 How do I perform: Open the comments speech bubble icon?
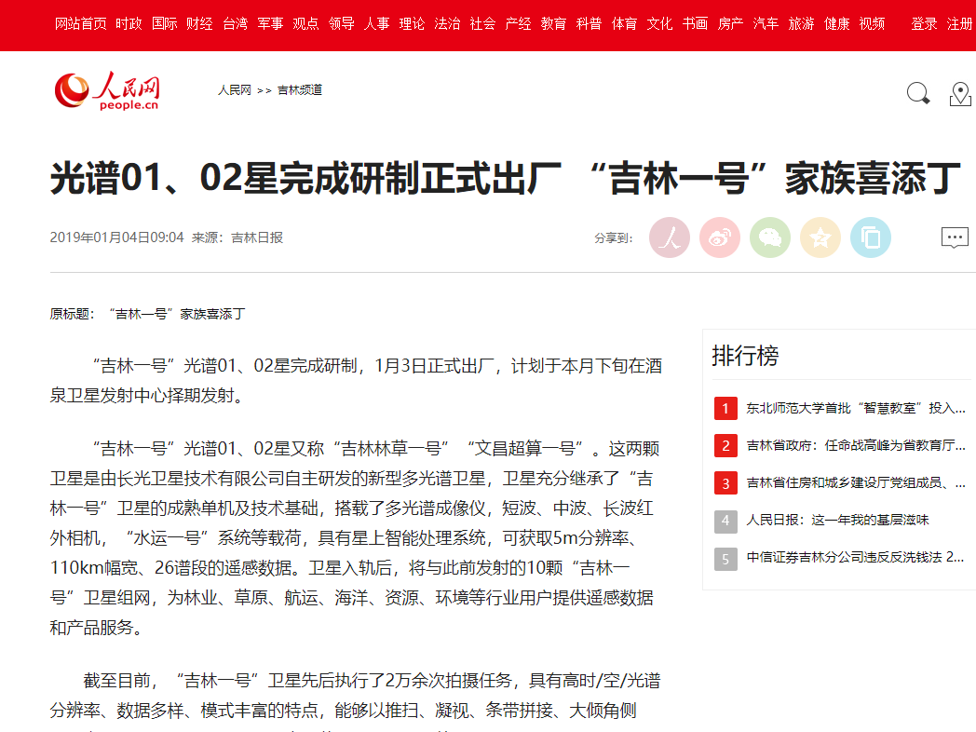coord(955,237)
